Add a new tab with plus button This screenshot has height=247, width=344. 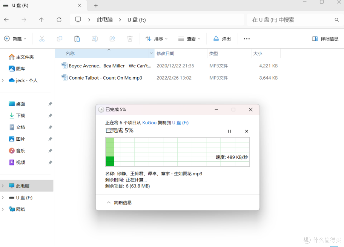click(96, 6)
